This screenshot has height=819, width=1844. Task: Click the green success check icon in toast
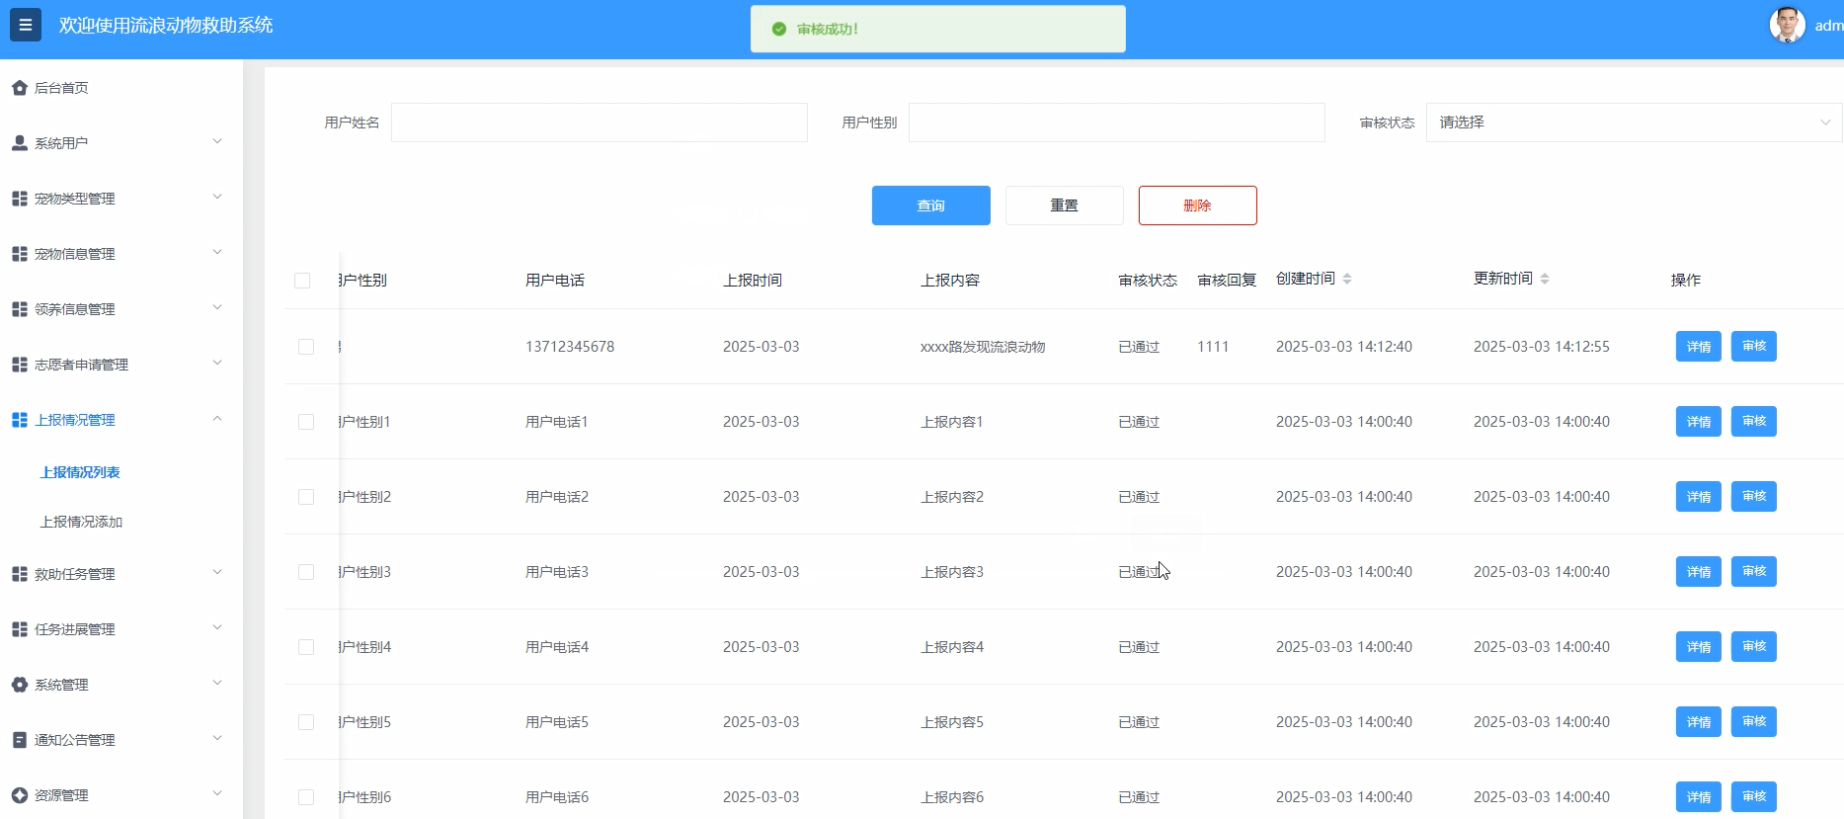(778, 29)
